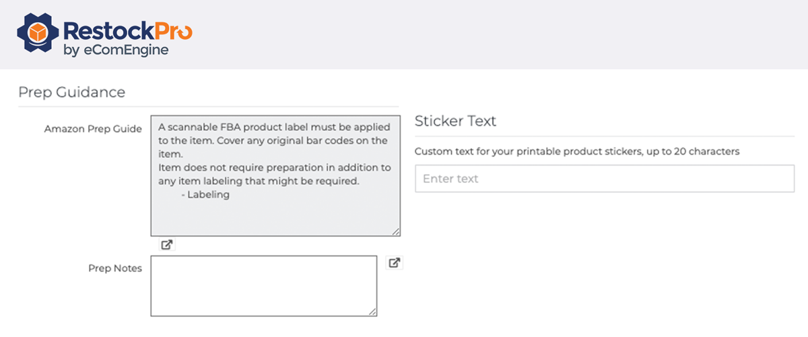Click the Prep Notes box resize handle

click(x=372, y=311)
